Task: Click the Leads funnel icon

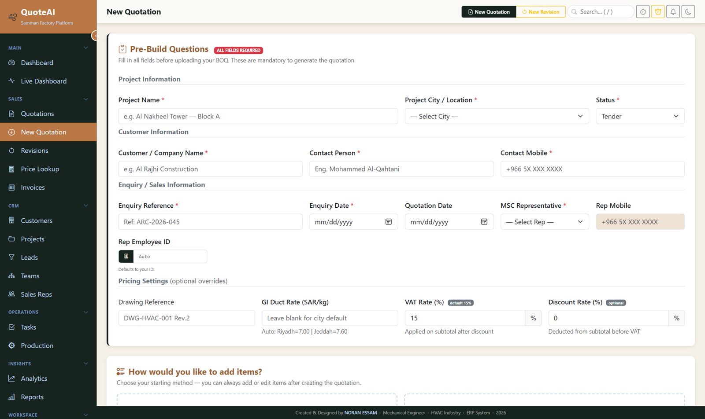Action: pyautogui.click(x=12, y=257)
